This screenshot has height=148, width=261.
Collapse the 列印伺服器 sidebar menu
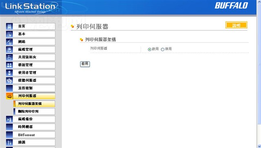tap(34, 96)
